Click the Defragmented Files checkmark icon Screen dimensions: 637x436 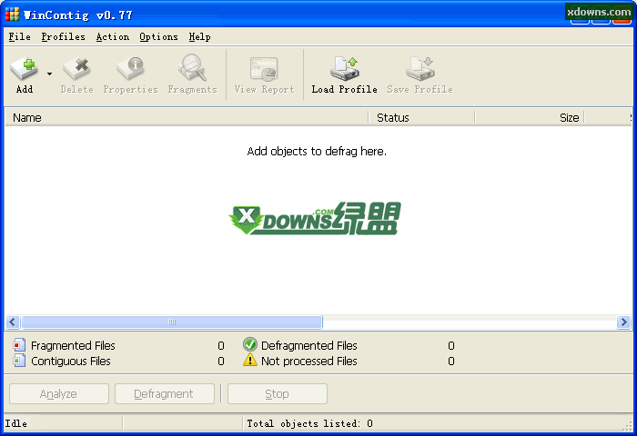(x=250, y=344)
